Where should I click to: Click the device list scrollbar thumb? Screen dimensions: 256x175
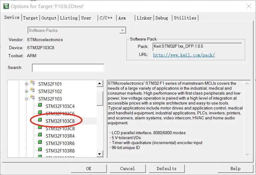[100, 99]
